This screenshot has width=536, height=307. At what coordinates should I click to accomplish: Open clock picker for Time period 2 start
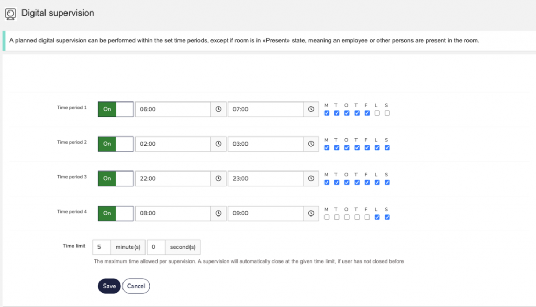pyautogui.click(x=218, y=144)
